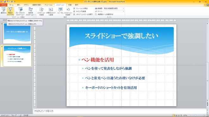Switch to Slide Sorter view in status bar
209x117 pixels.
(x=176, y=115)
